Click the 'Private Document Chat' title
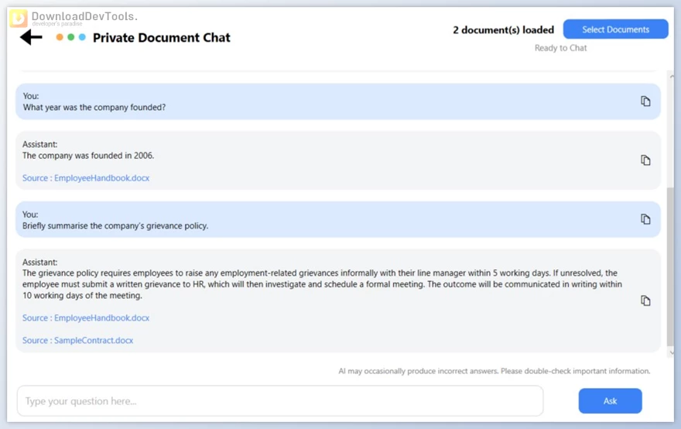The height and width of the screenshot is (429, 681). tap(161, 37)
